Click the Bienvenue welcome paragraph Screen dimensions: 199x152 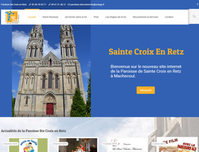pos(146,71)
